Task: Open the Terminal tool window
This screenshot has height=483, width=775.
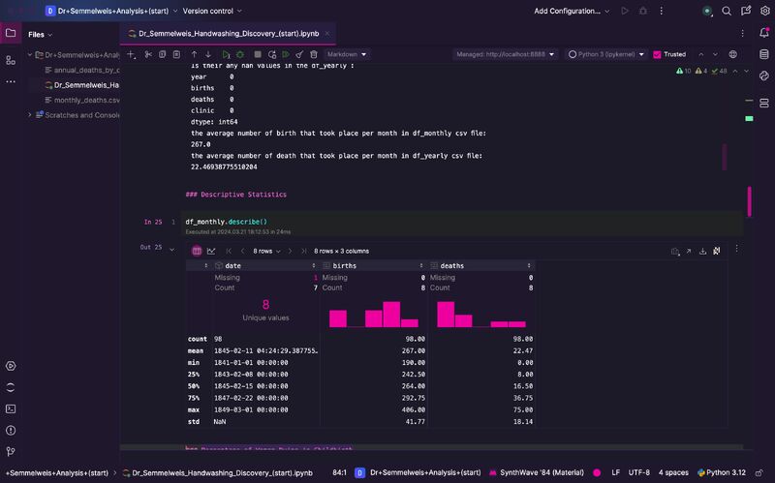Action: [x=11, y=408]
